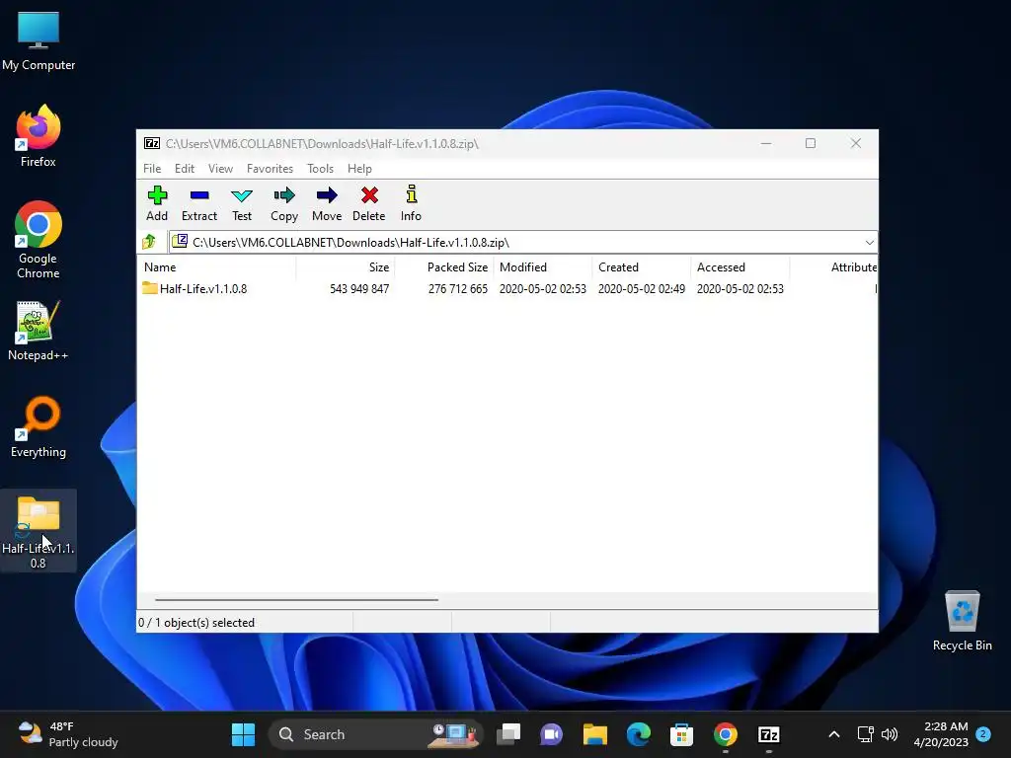Sort by the Name column header
This screenshot has width=1011, height=758.
point(218,266)
